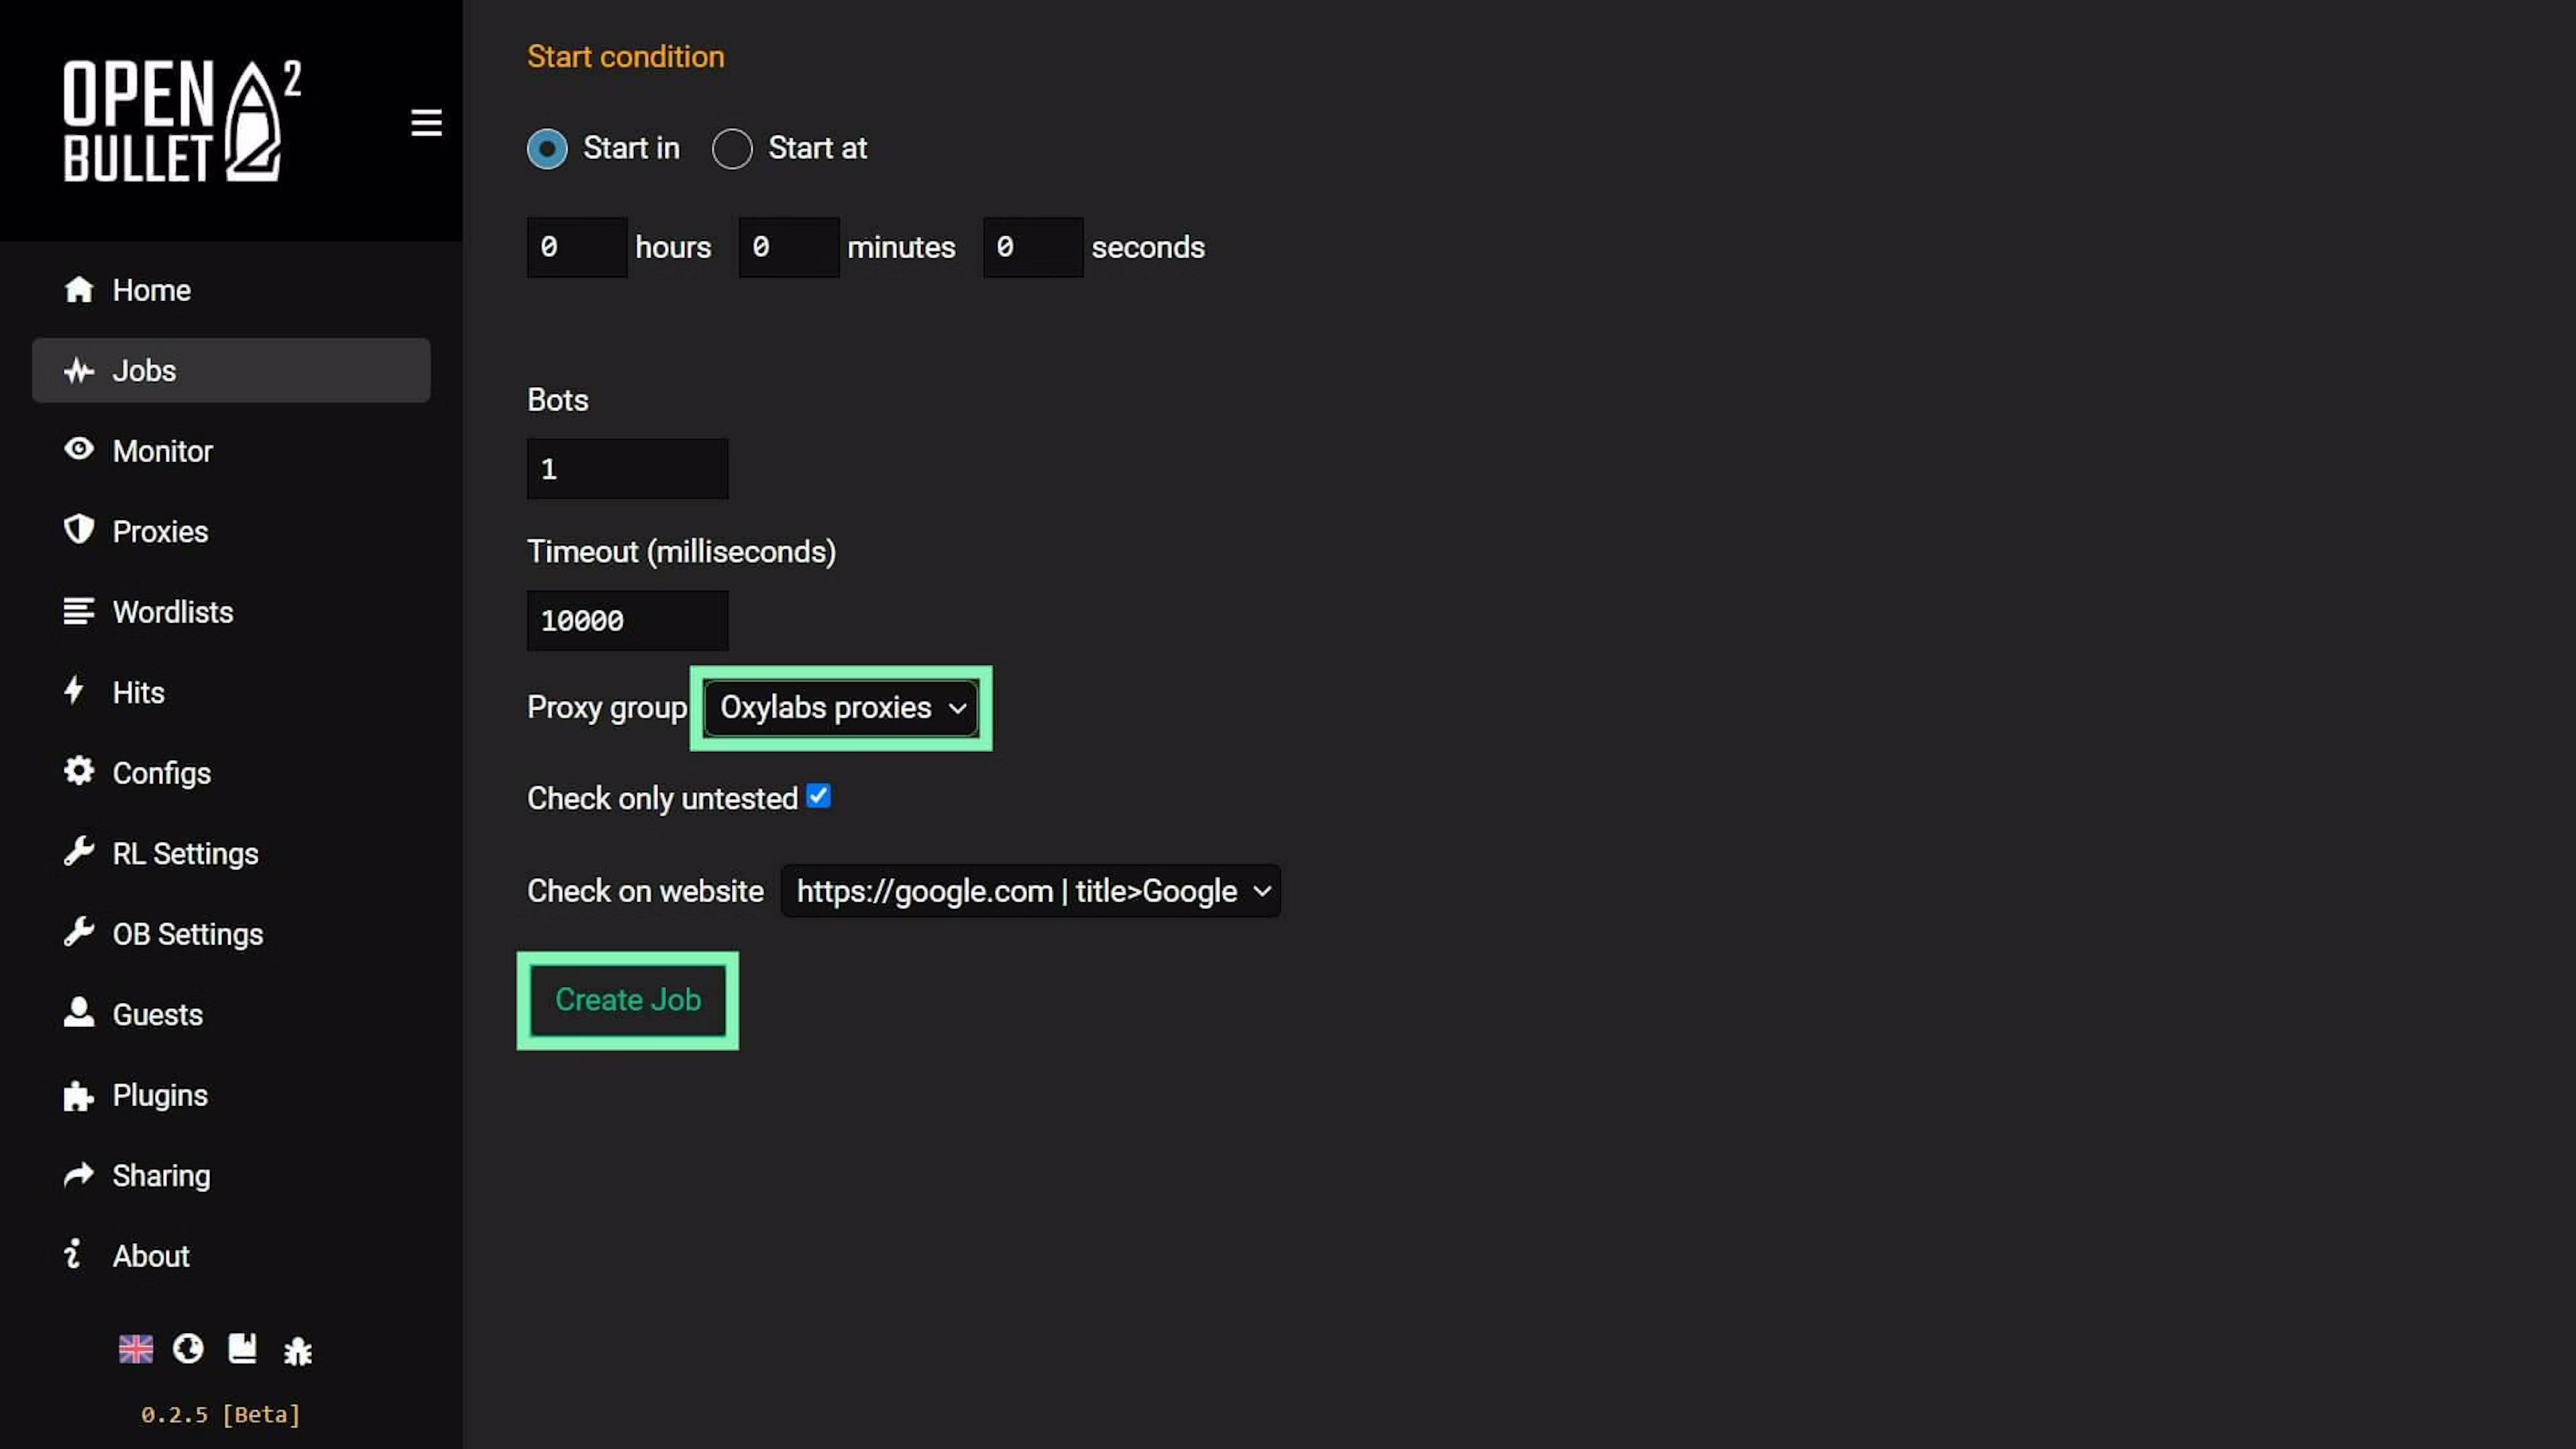
Task: Click the Timeout milliseconds field
Action: click(628, 621)
